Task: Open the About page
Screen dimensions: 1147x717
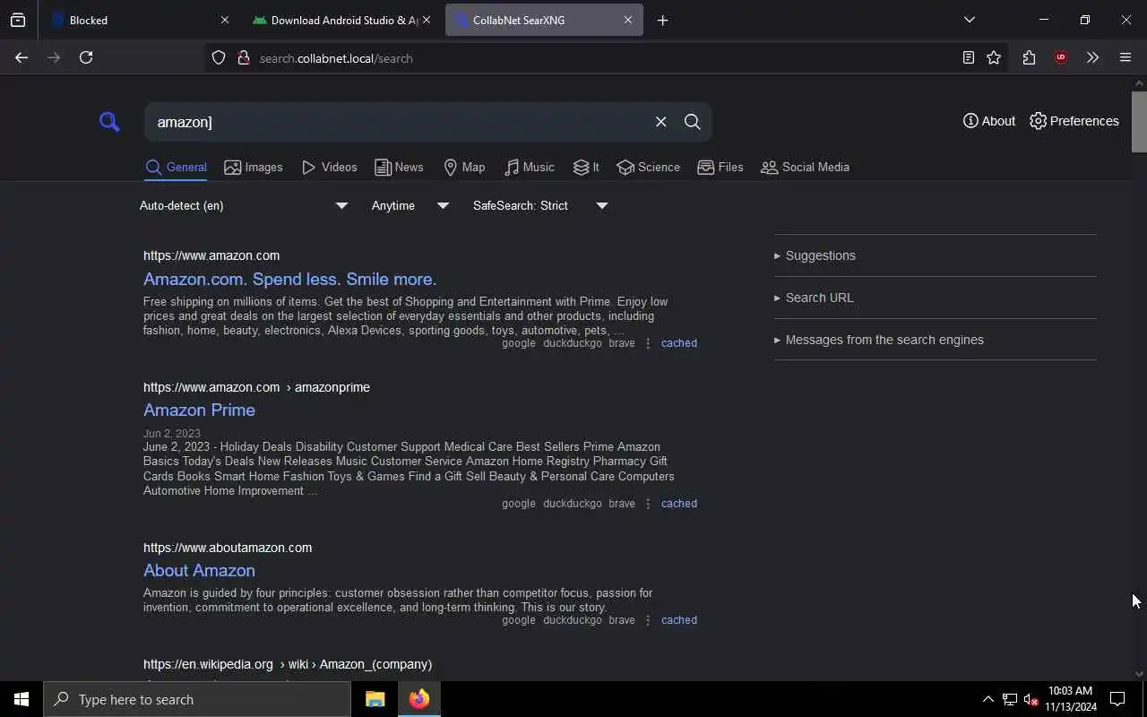Action: click(x=989, y=121)
